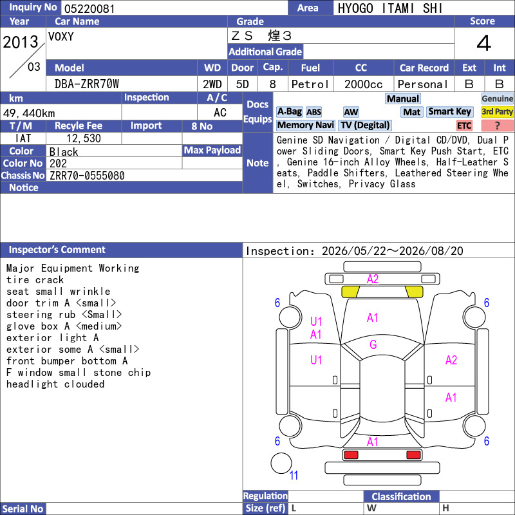Click the Additional Grade header
This screenshot has width=515, height=515.
(x=265, y=51)
